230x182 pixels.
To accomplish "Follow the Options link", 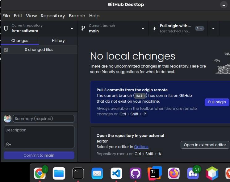I will [141, 147].
